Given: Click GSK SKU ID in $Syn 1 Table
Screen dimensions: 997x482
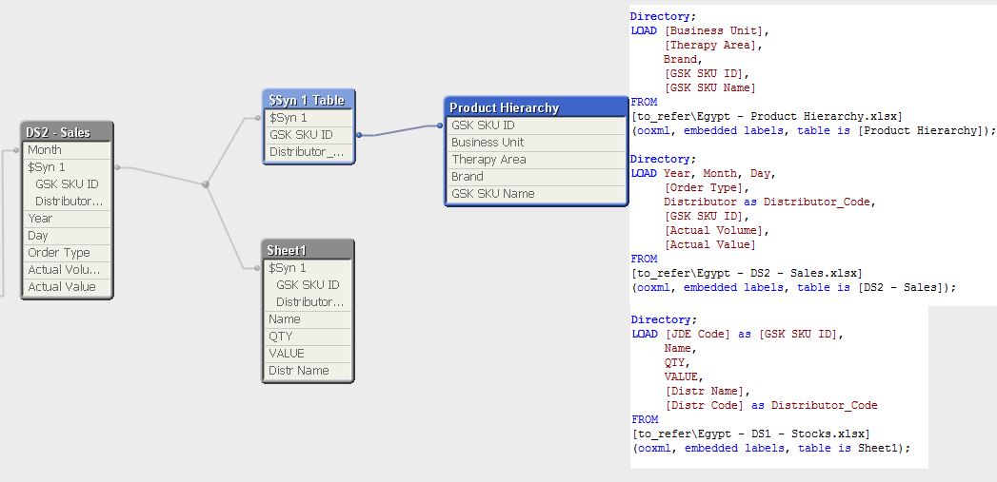Looking at the screenshot, I should (301, 135).
